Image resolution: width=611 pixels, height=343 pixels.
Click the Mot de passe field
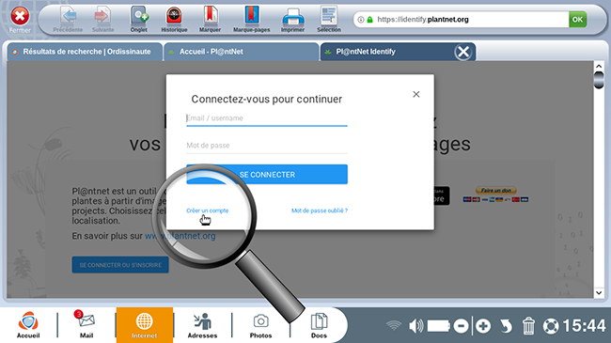267,146
